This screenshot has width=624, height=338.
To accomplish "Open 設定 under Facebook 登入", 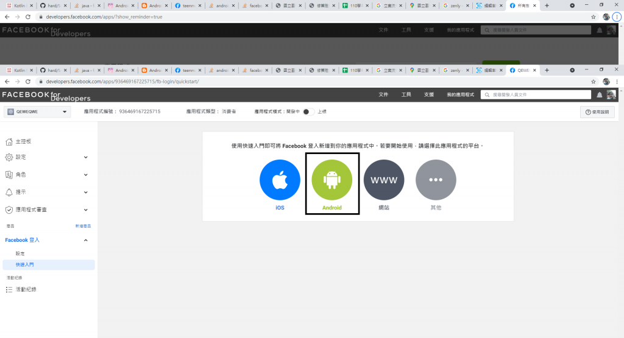I will click(x=20, y=254).
